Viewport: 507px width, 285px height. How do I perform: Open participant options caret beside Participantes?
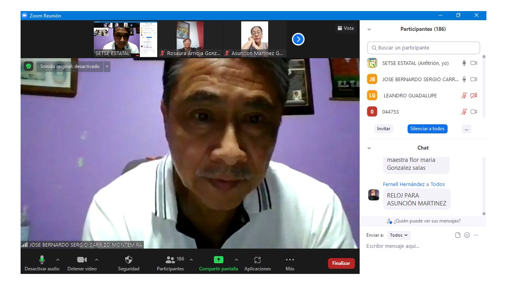pyautogui.click(x=191, y=260)
